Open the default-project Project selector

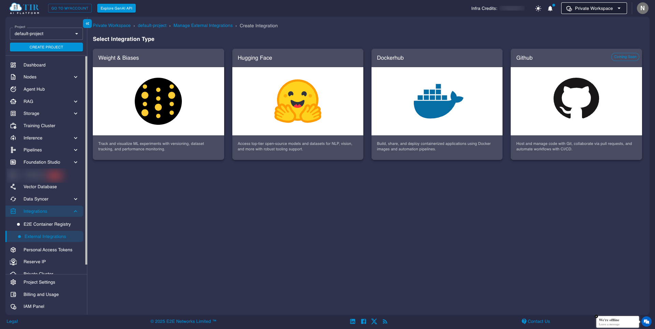46,34
